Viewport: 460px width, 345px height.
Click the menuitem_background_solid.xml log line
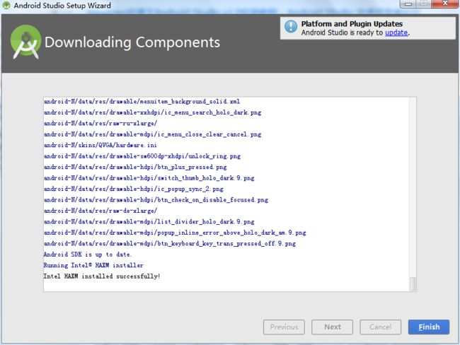[142, 101]
